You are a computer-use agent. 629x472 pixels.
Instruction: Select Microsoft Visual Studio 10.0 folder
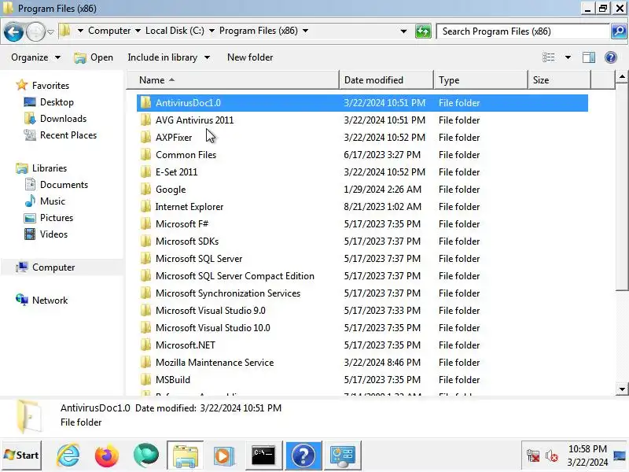[362, 327]
